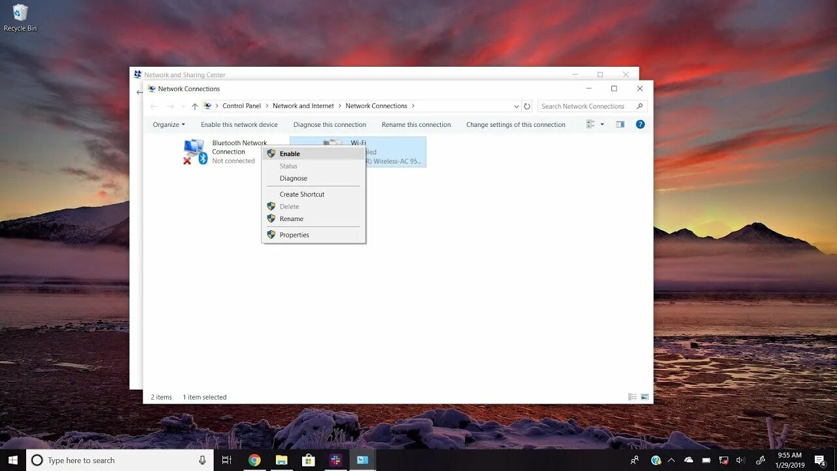Open Microsoft Store from the taskbar
Image resolution: width=837 pixels, height=471 pixels.
[x=308, y=460]
